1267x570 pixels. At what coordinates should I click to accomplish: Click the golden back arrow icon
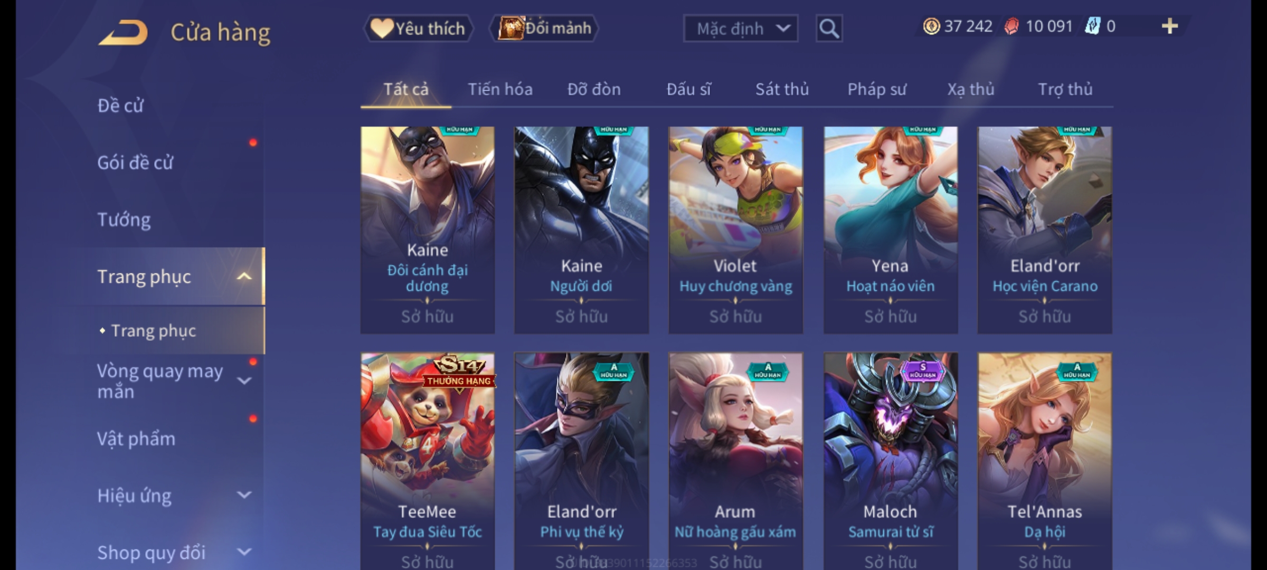coord(122,32)
